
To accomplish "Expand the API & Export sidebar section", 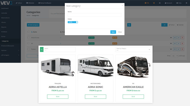I will [x=10, y=55].
